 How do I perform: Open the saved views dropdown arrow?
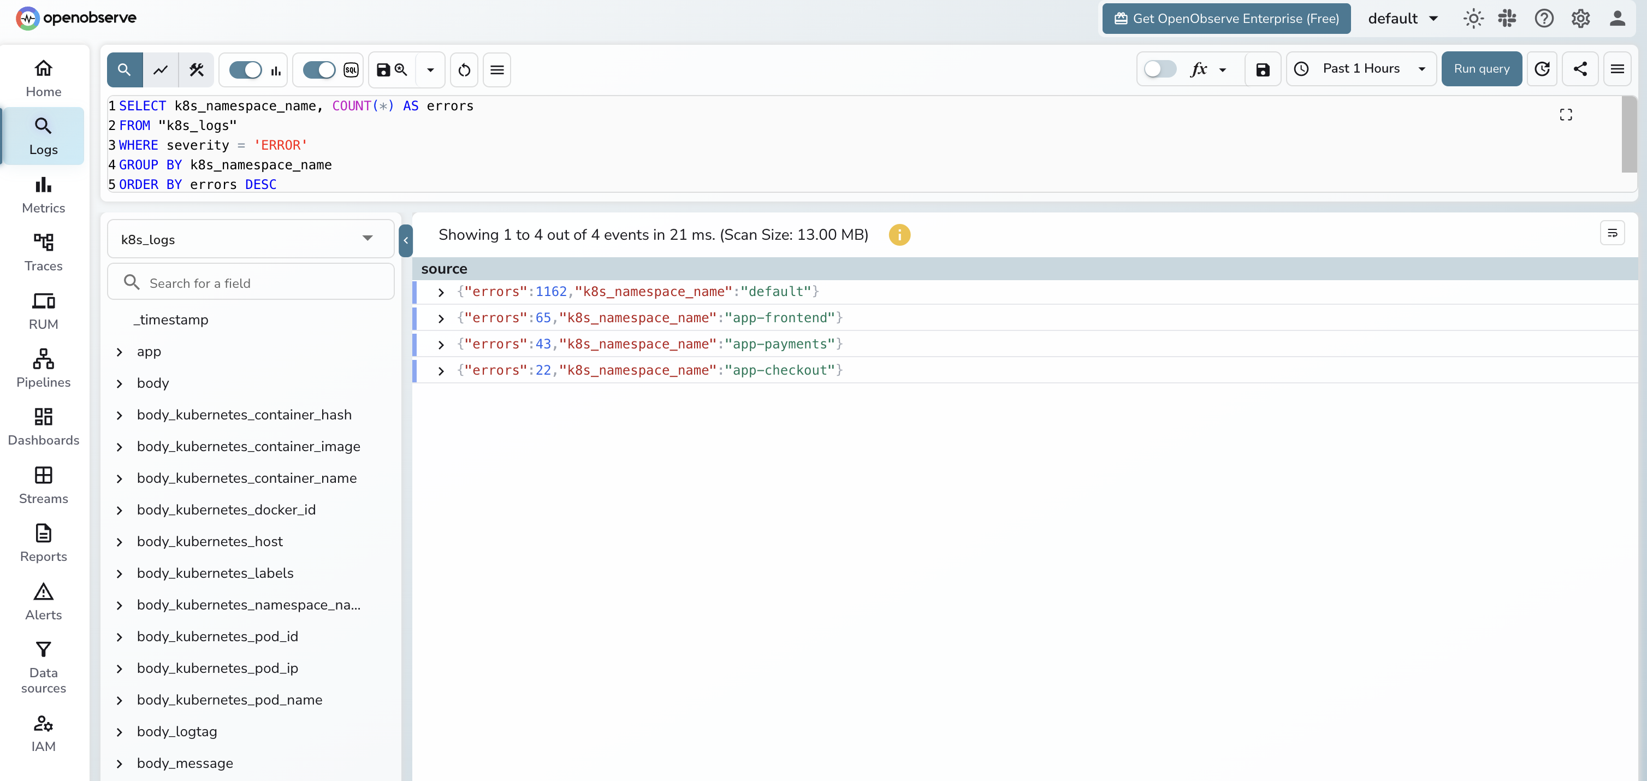pyautogui.click(x=430, y=70)
